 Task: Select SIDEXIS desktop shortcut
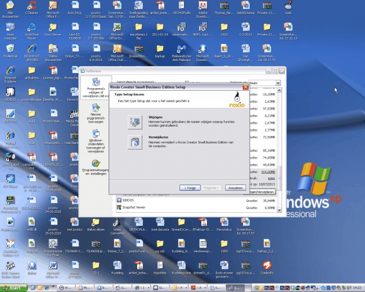(x=10, y=94)
